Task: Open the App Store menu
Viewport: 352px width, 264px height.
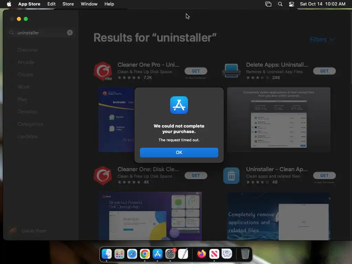Action: (29, 4)
